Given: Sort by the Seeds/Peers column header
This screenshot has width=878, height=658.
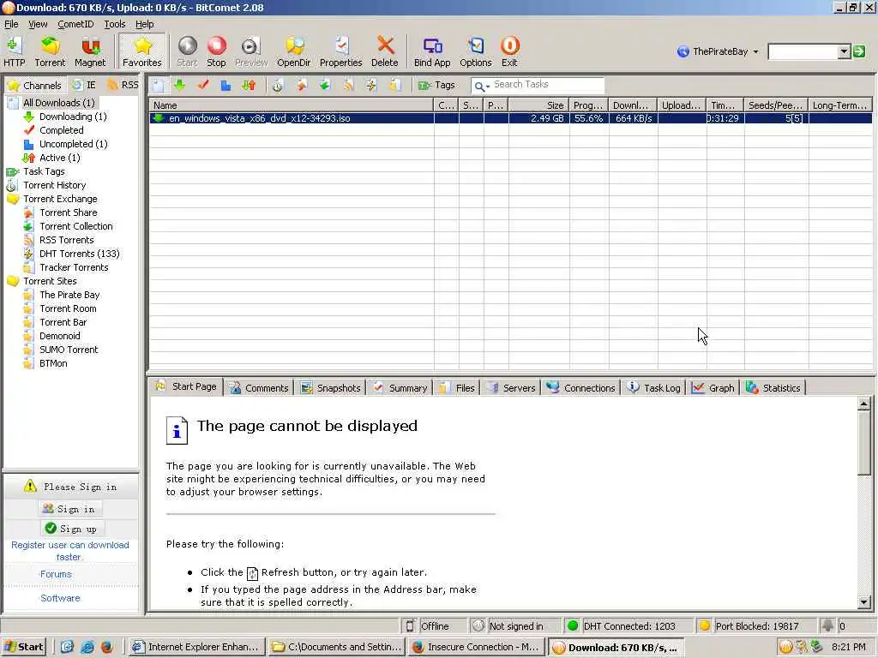Looking at the screenshot, I should [775, 105].
